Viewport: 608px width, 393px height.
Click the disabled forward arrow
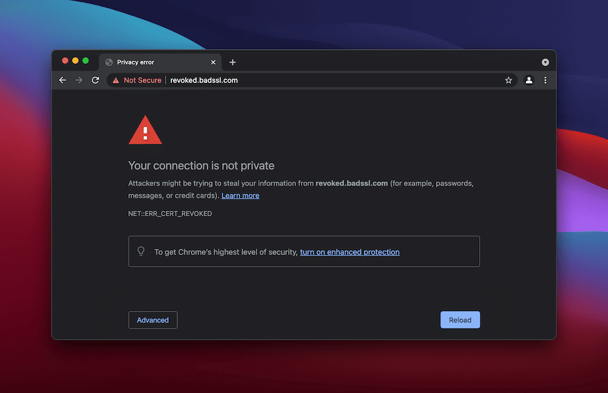point(79,80)
